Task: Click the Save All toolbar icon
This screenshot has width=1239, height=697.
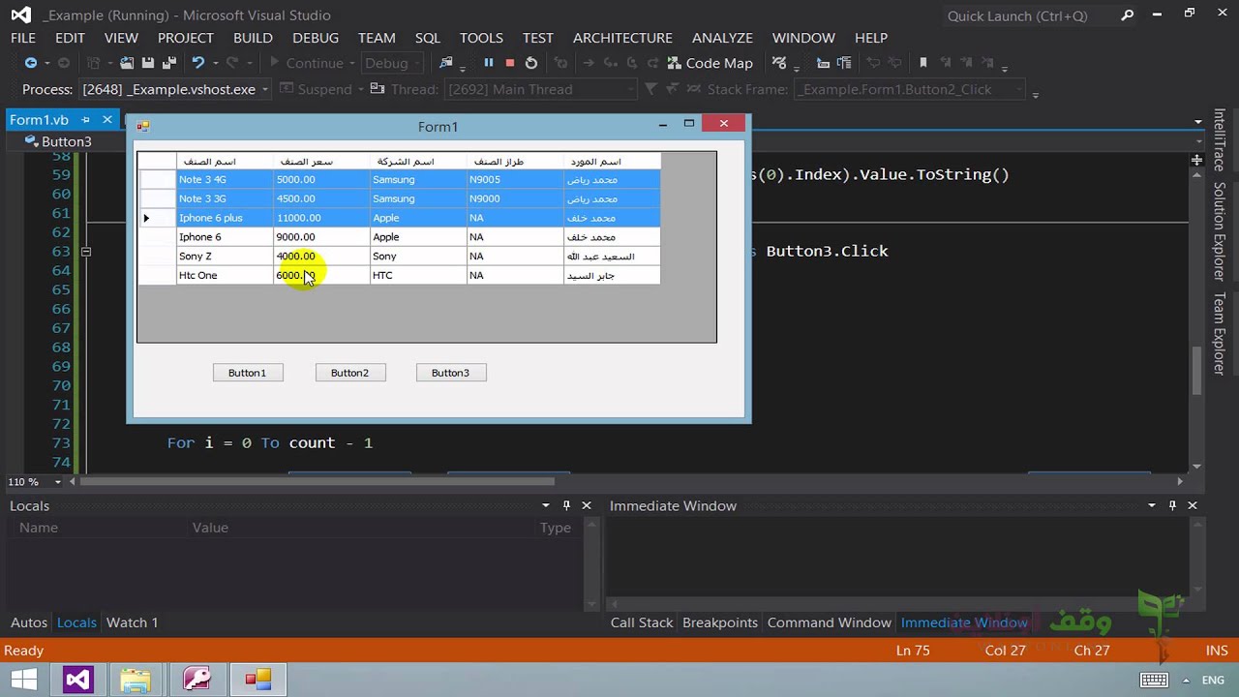Action: [169, 63]
